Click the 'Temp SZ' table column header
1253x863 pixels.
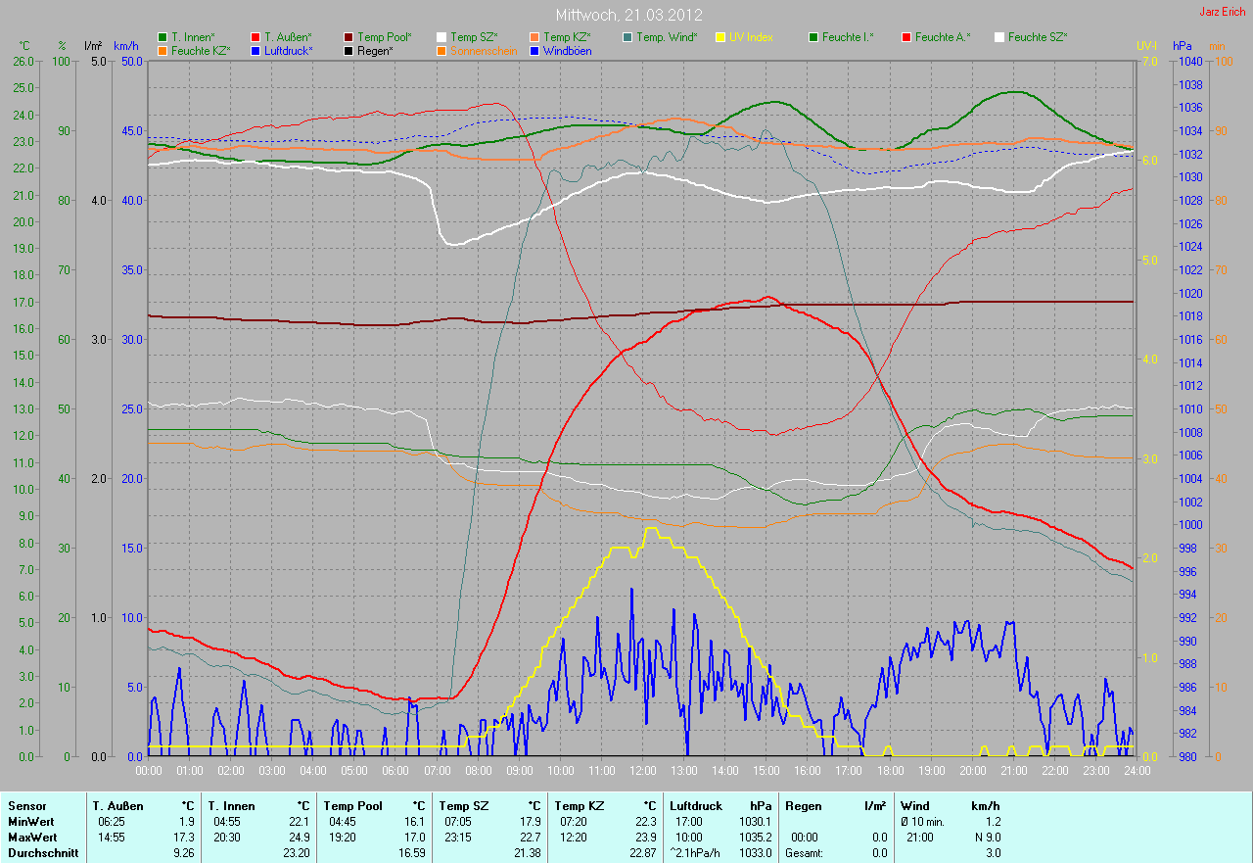click(x=463, y=806)
